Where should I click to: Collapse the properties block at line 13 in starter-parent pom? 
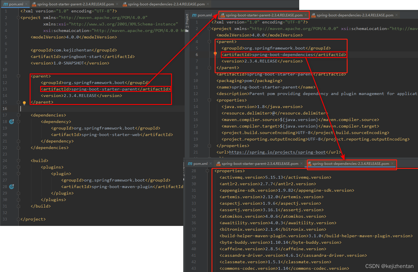click(210, 100)
